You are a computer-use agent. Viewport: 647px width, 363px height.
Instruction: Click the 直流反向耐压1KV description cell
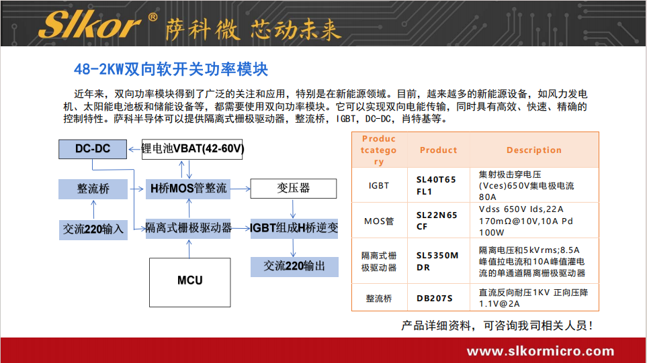pos(534,298)
